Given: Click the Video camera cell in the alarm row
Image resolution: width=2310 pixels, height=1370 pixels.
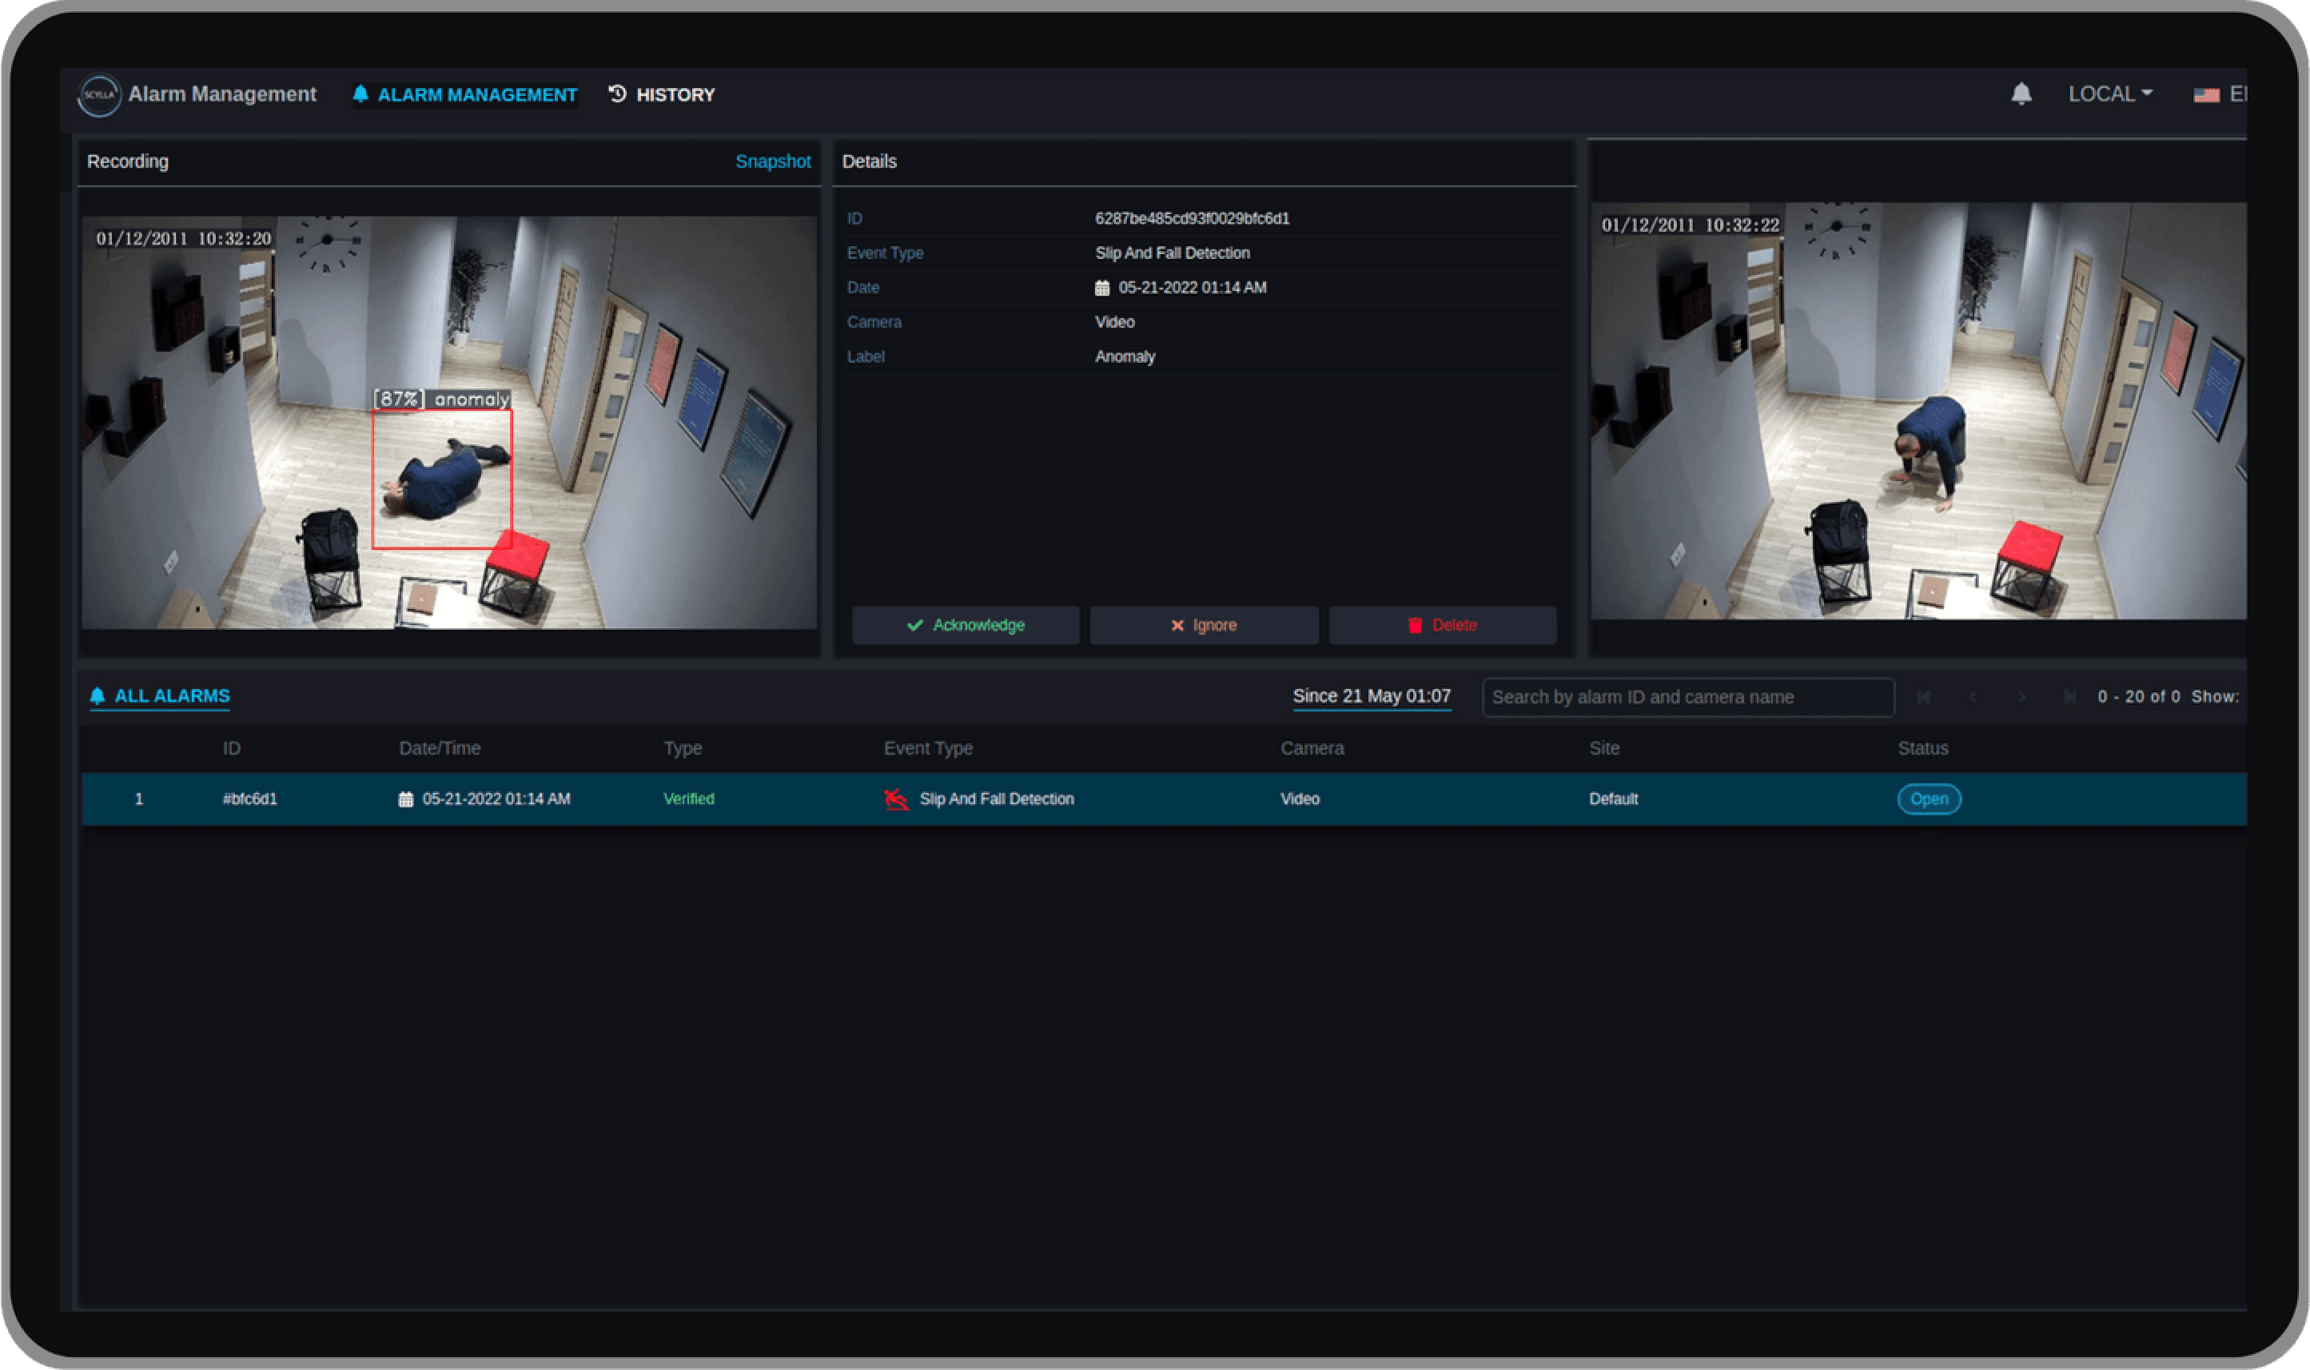Looking at the screenshot, I should (1300, 799).
